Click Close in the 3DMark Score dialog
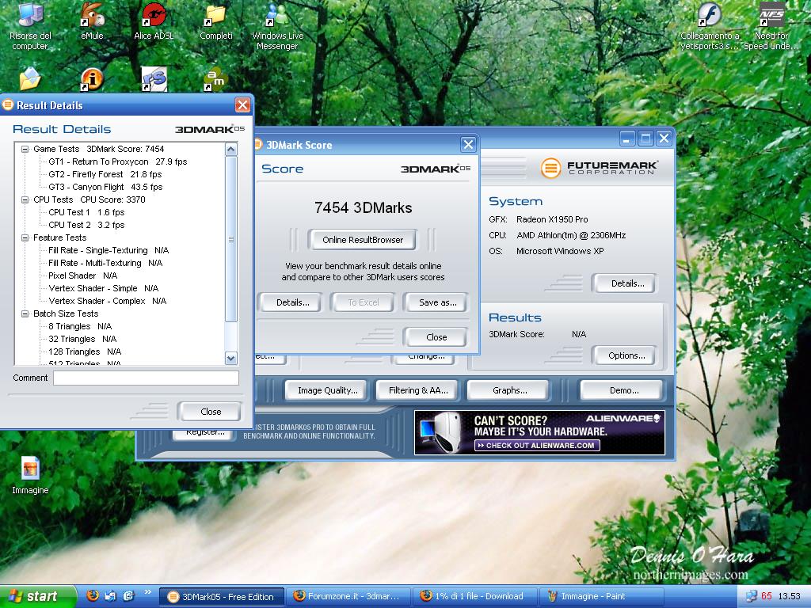 pyautogui.click(x=436, y=337)
